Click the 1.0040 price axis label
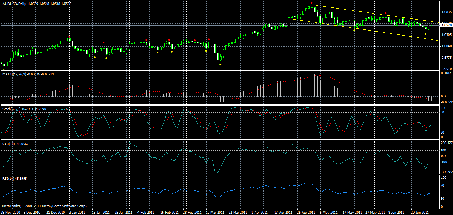 [x=446, y=46]
